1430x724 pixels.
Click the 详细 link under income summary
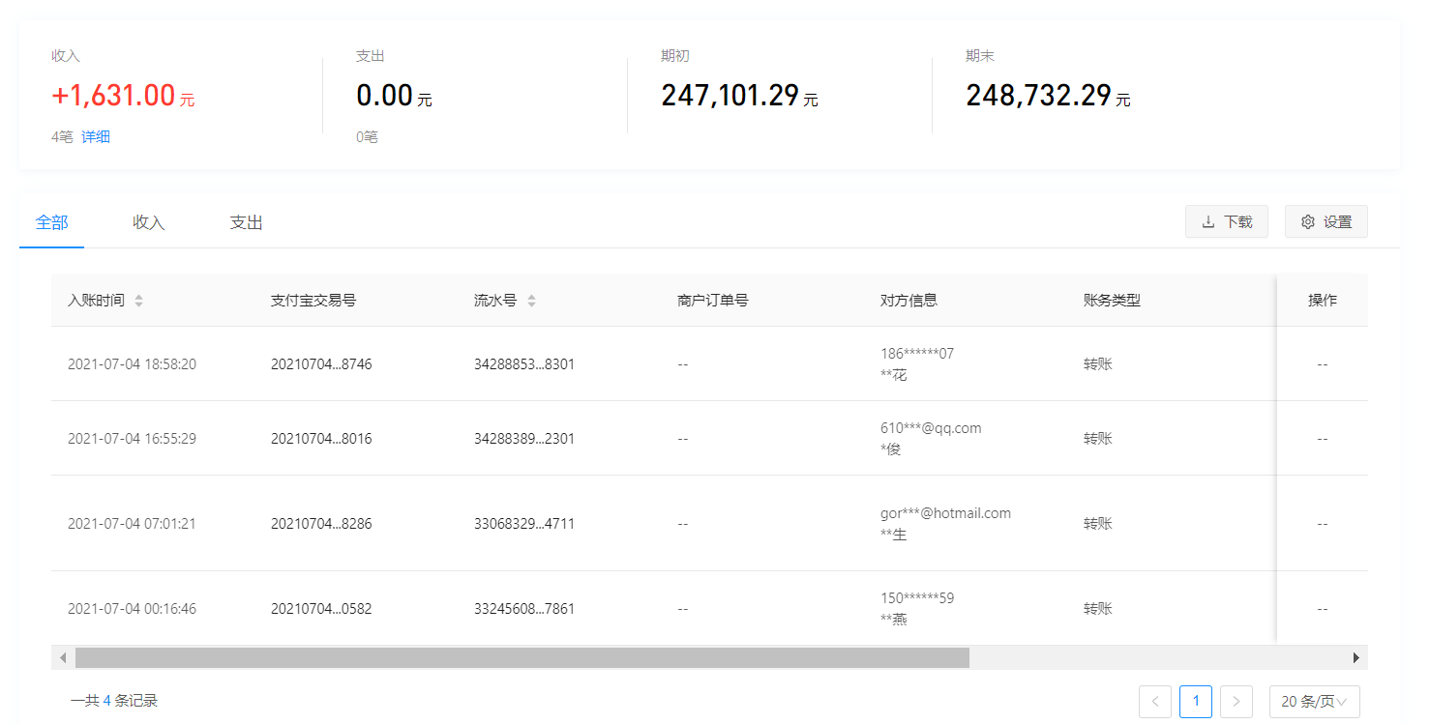95,136
